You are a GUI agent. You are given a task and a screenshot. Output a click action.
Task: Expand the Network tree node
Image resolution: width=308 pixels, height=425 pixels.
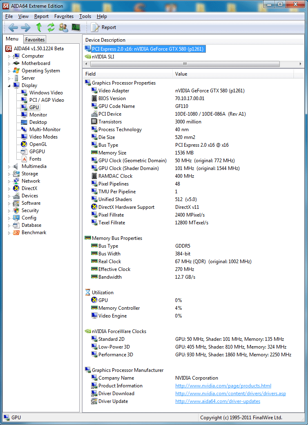click(9, 181)
